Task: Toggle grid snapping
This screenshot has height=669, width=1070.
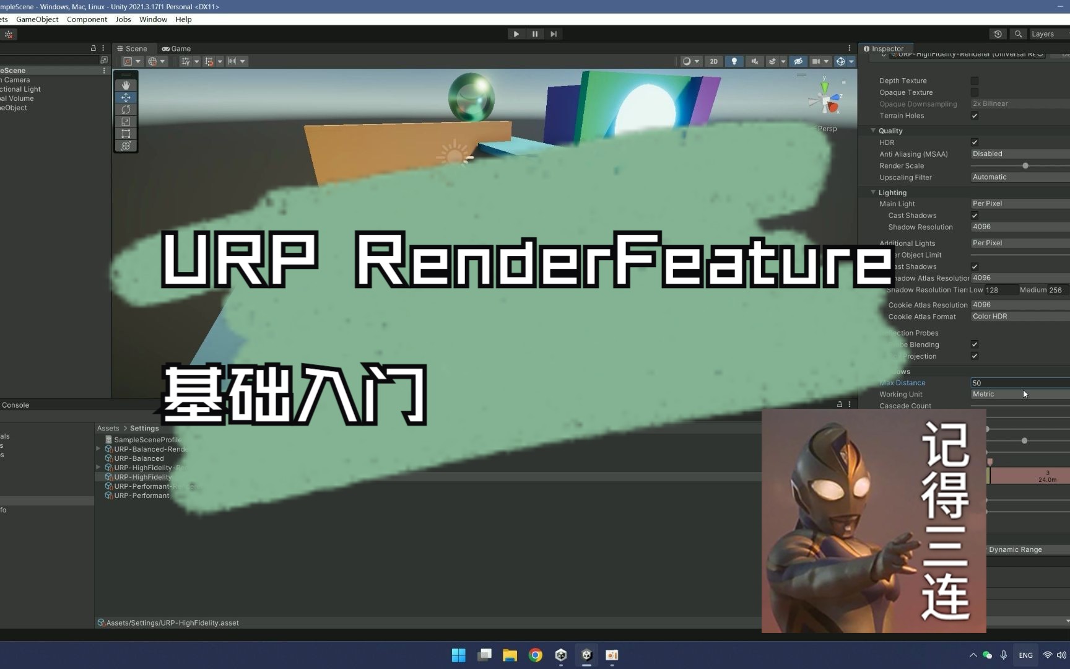Action: pos(209,61)
